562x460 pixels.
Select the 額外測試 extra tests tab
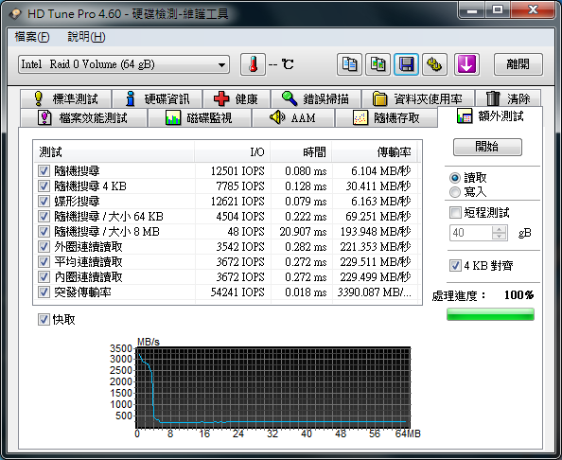click(x=490, y=116)
